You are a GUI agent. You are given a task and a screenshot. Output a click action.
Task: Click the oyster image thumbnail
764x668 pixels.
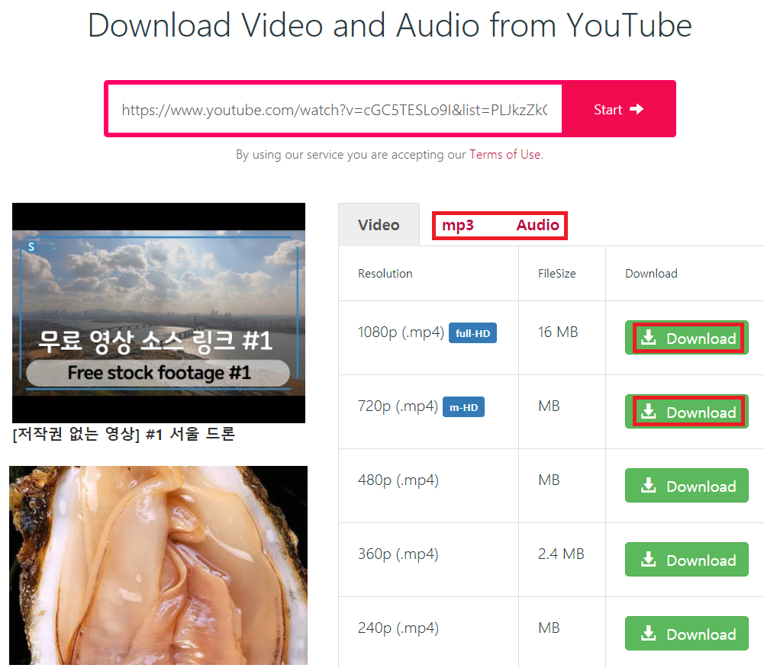point(158,565)
